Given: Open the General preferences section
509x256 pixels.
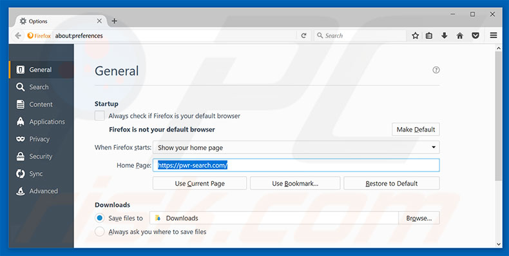Looking at the screenshot, I should [x=41, y=70].
